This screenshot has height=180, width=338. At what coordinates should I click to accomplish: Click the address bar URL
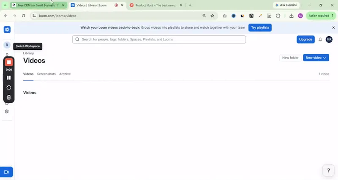[x=57, y=16]
